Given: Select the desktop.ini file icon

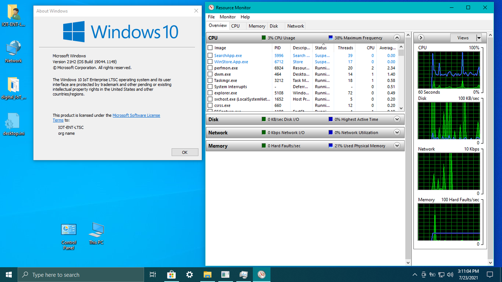Looking at the screenshot, I should pyautogui.click(x=13, y=125).
